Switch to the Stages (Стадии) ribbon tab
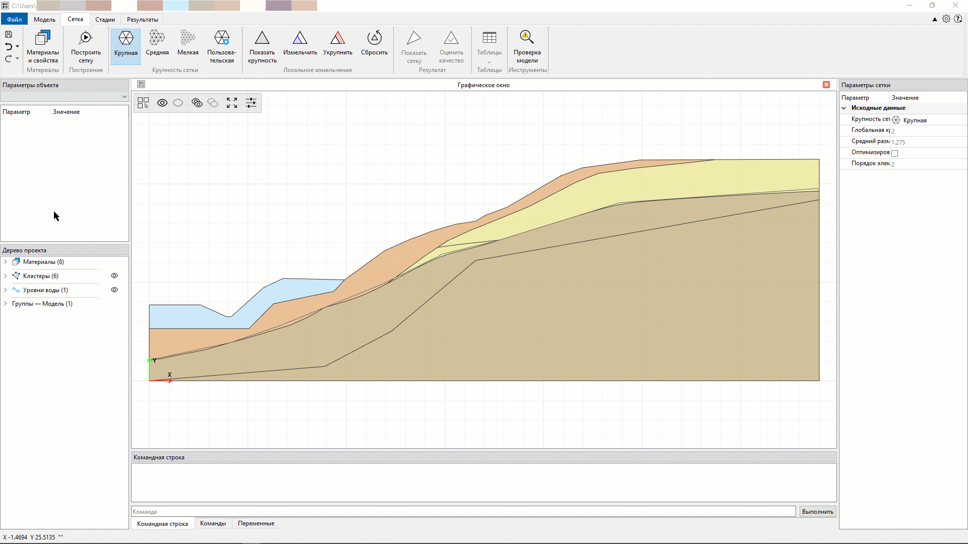The height and width of the screenshot is (544, 968). 105,20
